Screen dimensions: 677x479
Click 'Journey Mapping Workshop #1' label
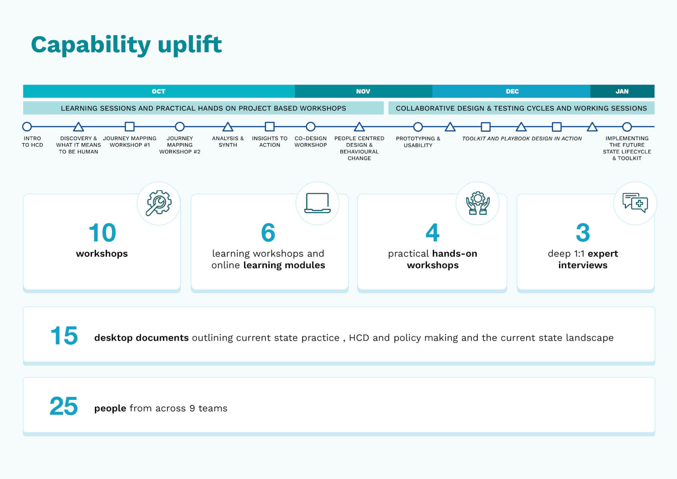(129, 141)
